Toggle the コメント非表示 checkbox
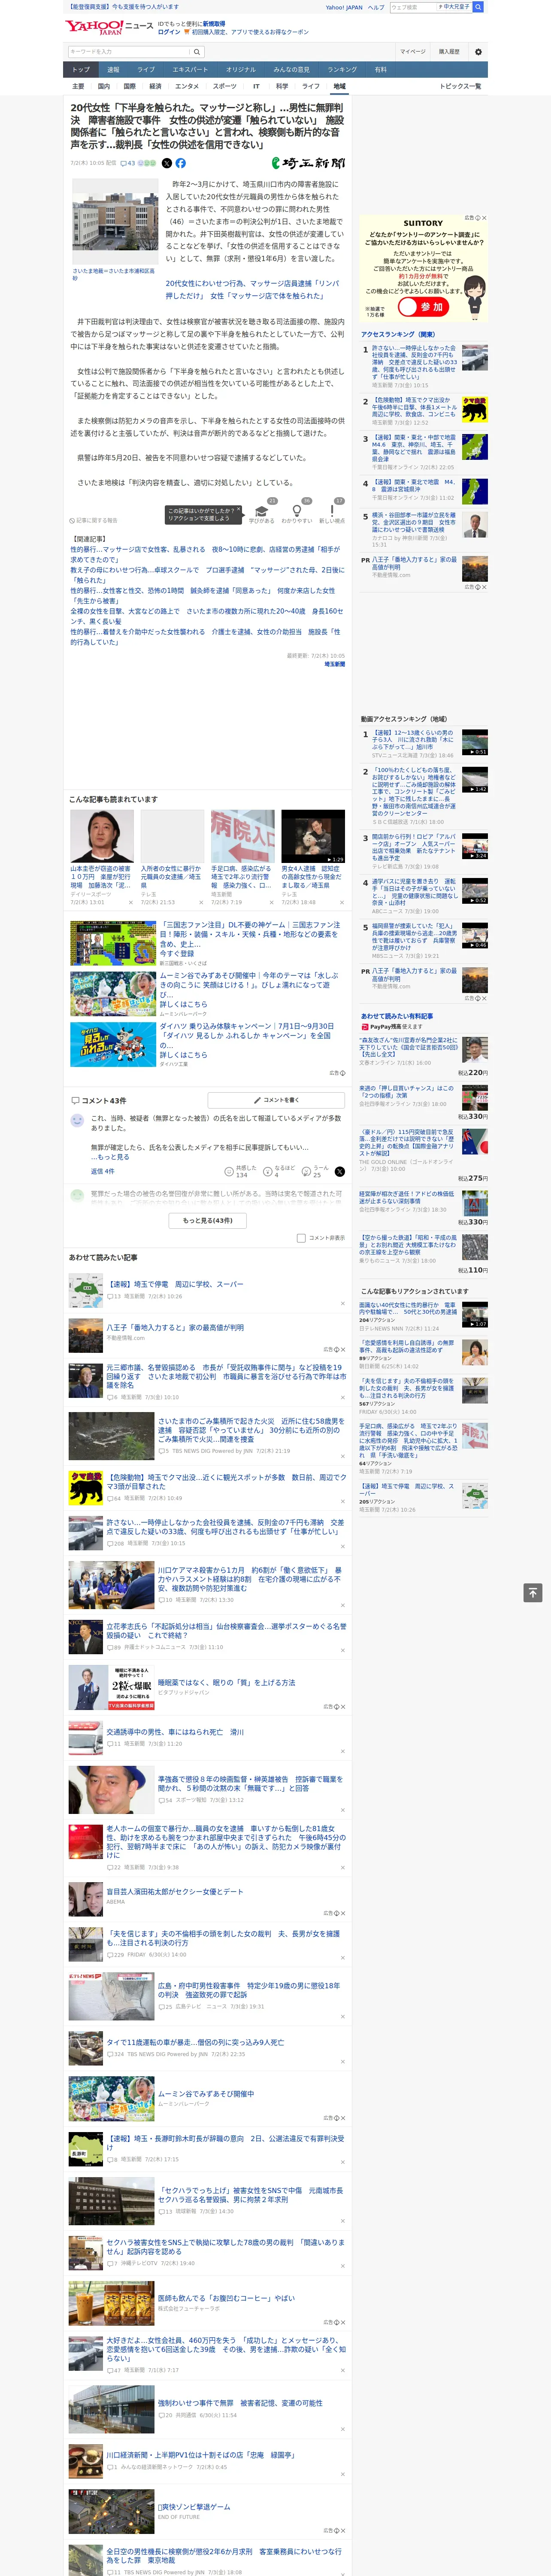 301,1238
